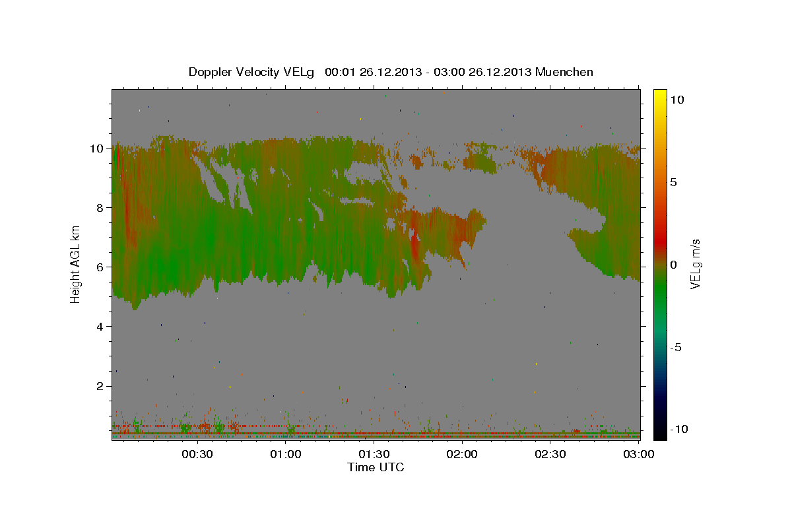Click the 00:30 time tick label
Viewport: 792px width, 528px height.
(x=197, y=455)
